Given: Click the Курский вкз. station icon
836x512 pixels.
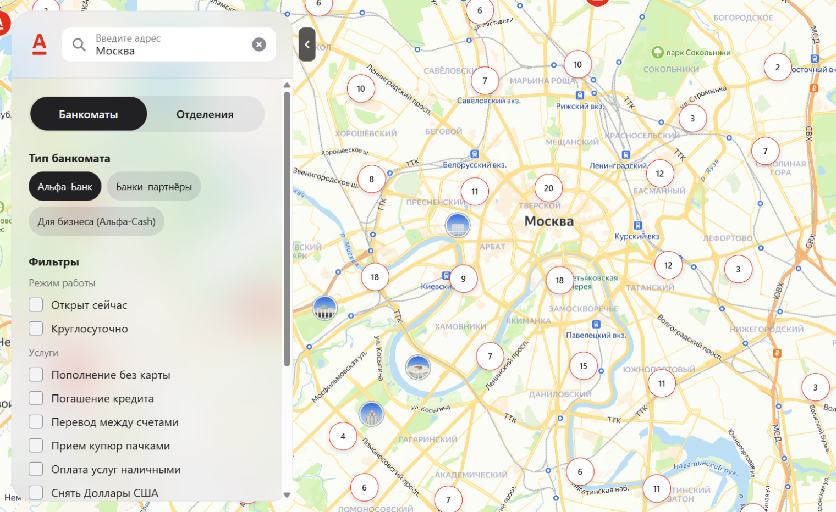Looking at the screenshot, I should click(638, 225).
